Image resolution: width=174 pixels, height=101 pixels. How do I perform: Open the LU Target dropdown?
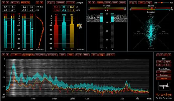click(70, 3)
